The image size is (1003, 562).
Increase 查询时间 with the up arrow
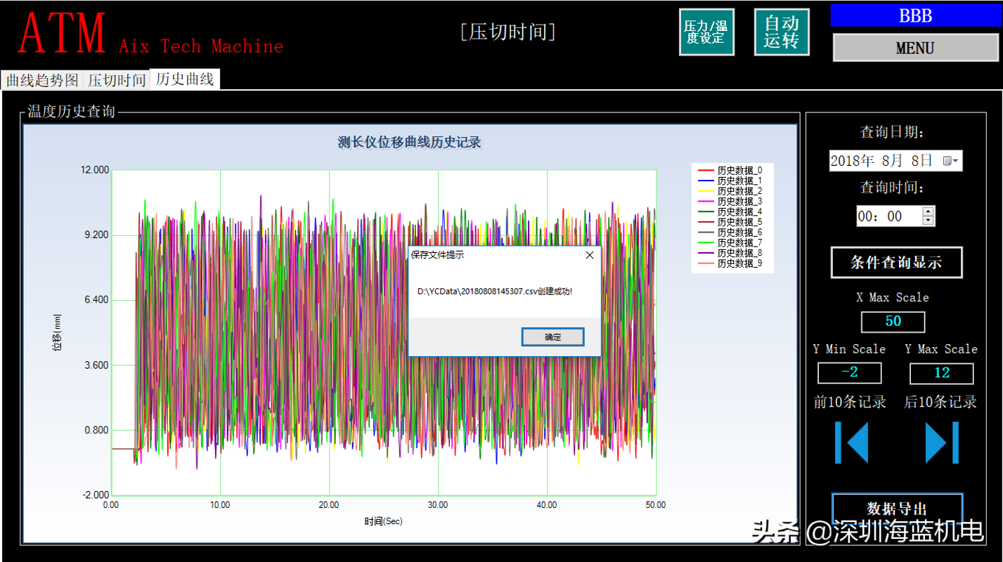point(928,211)
